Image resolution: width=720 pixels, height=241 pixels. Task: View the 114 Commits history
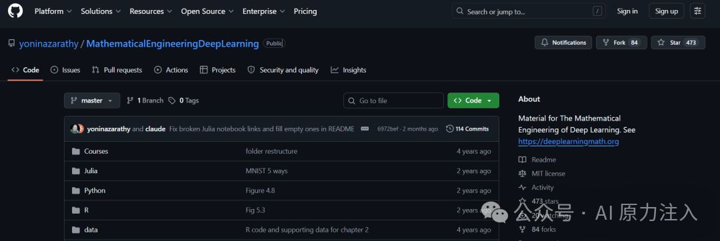point(467,128)
